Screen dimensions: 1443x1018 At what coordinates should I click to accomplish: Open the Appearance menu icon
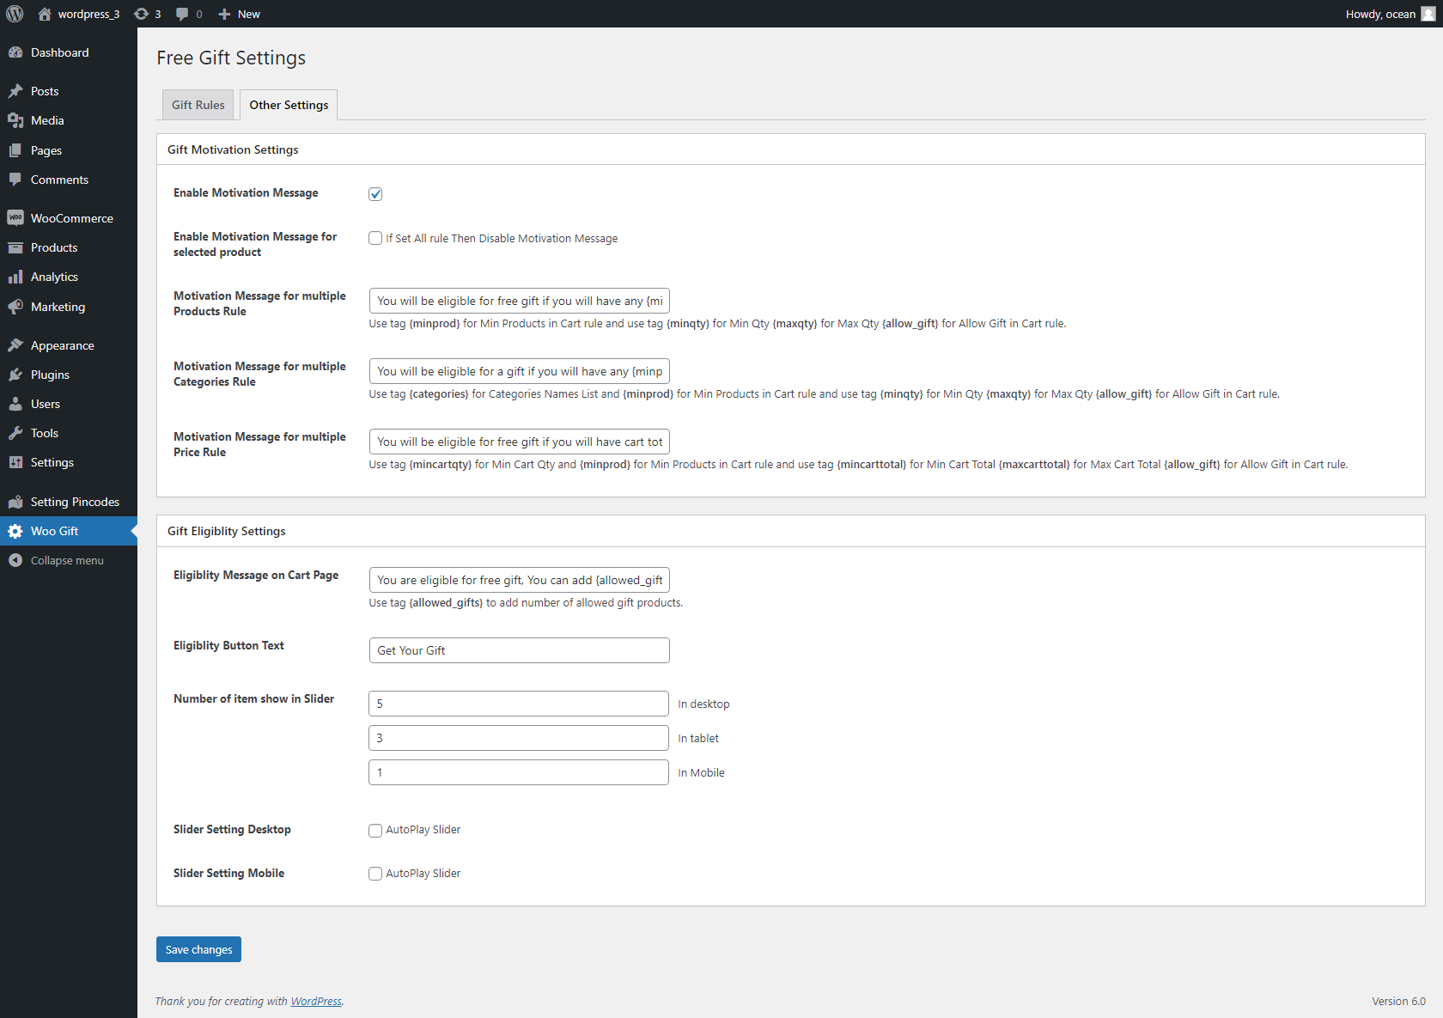click(x=15, y=345)
